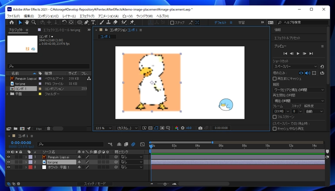
Task: Click the new composition icon in Project panel
Action: 22,128
